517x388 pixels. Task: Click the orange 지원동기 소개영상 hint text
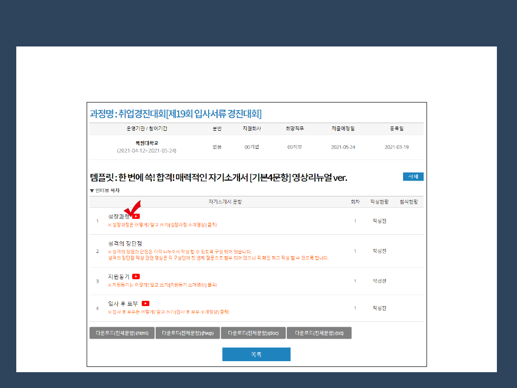pyautogui.click(x=163, y=285)
